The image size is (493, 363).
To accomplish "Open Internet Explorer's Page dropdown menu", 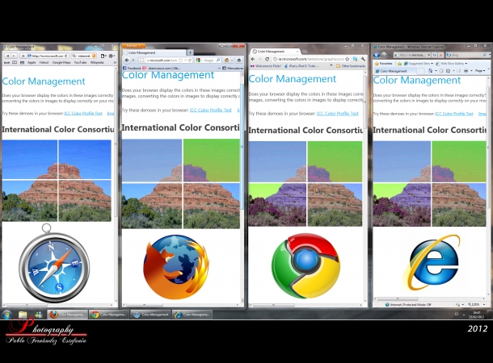I will pos(479,71).
